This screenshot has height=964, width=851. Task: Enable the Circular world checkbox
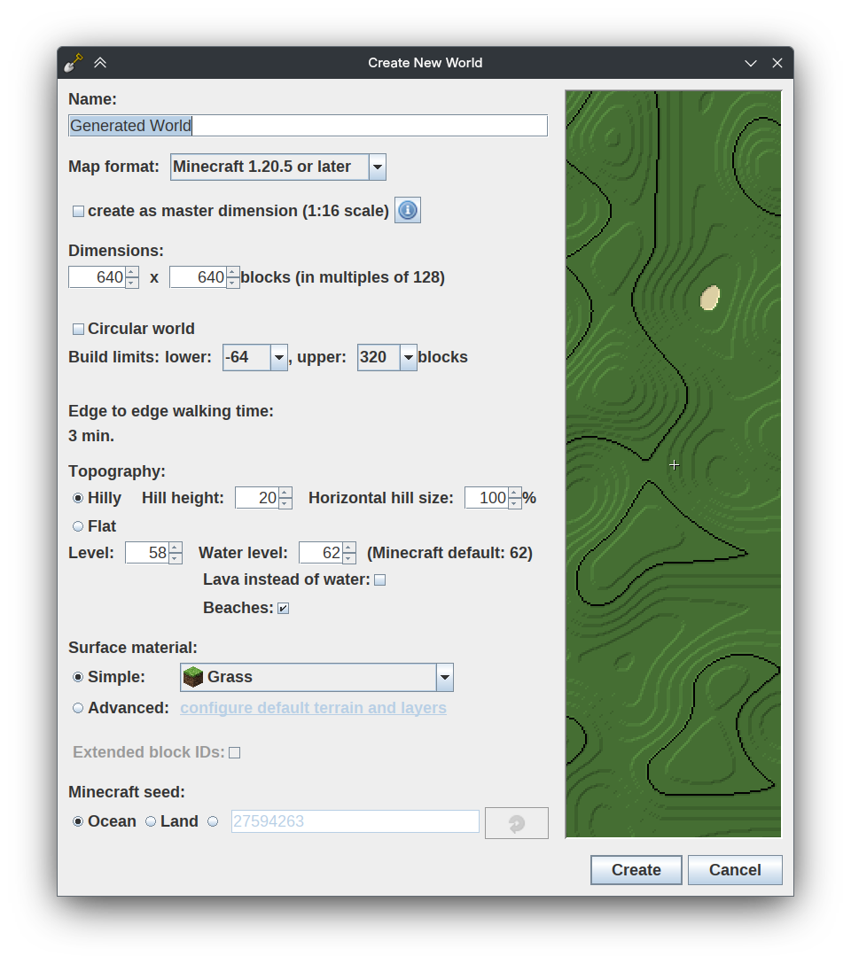point(79,329)
